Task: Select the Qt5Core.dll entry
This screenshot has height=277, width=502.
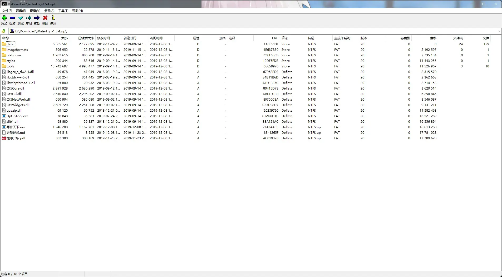Action: (x=15, y=88)
